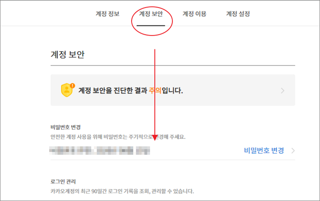The height and width of the screenshot is (201, 320).
Task: Click the person silhouette inside the shield
Action: point(67,90)
